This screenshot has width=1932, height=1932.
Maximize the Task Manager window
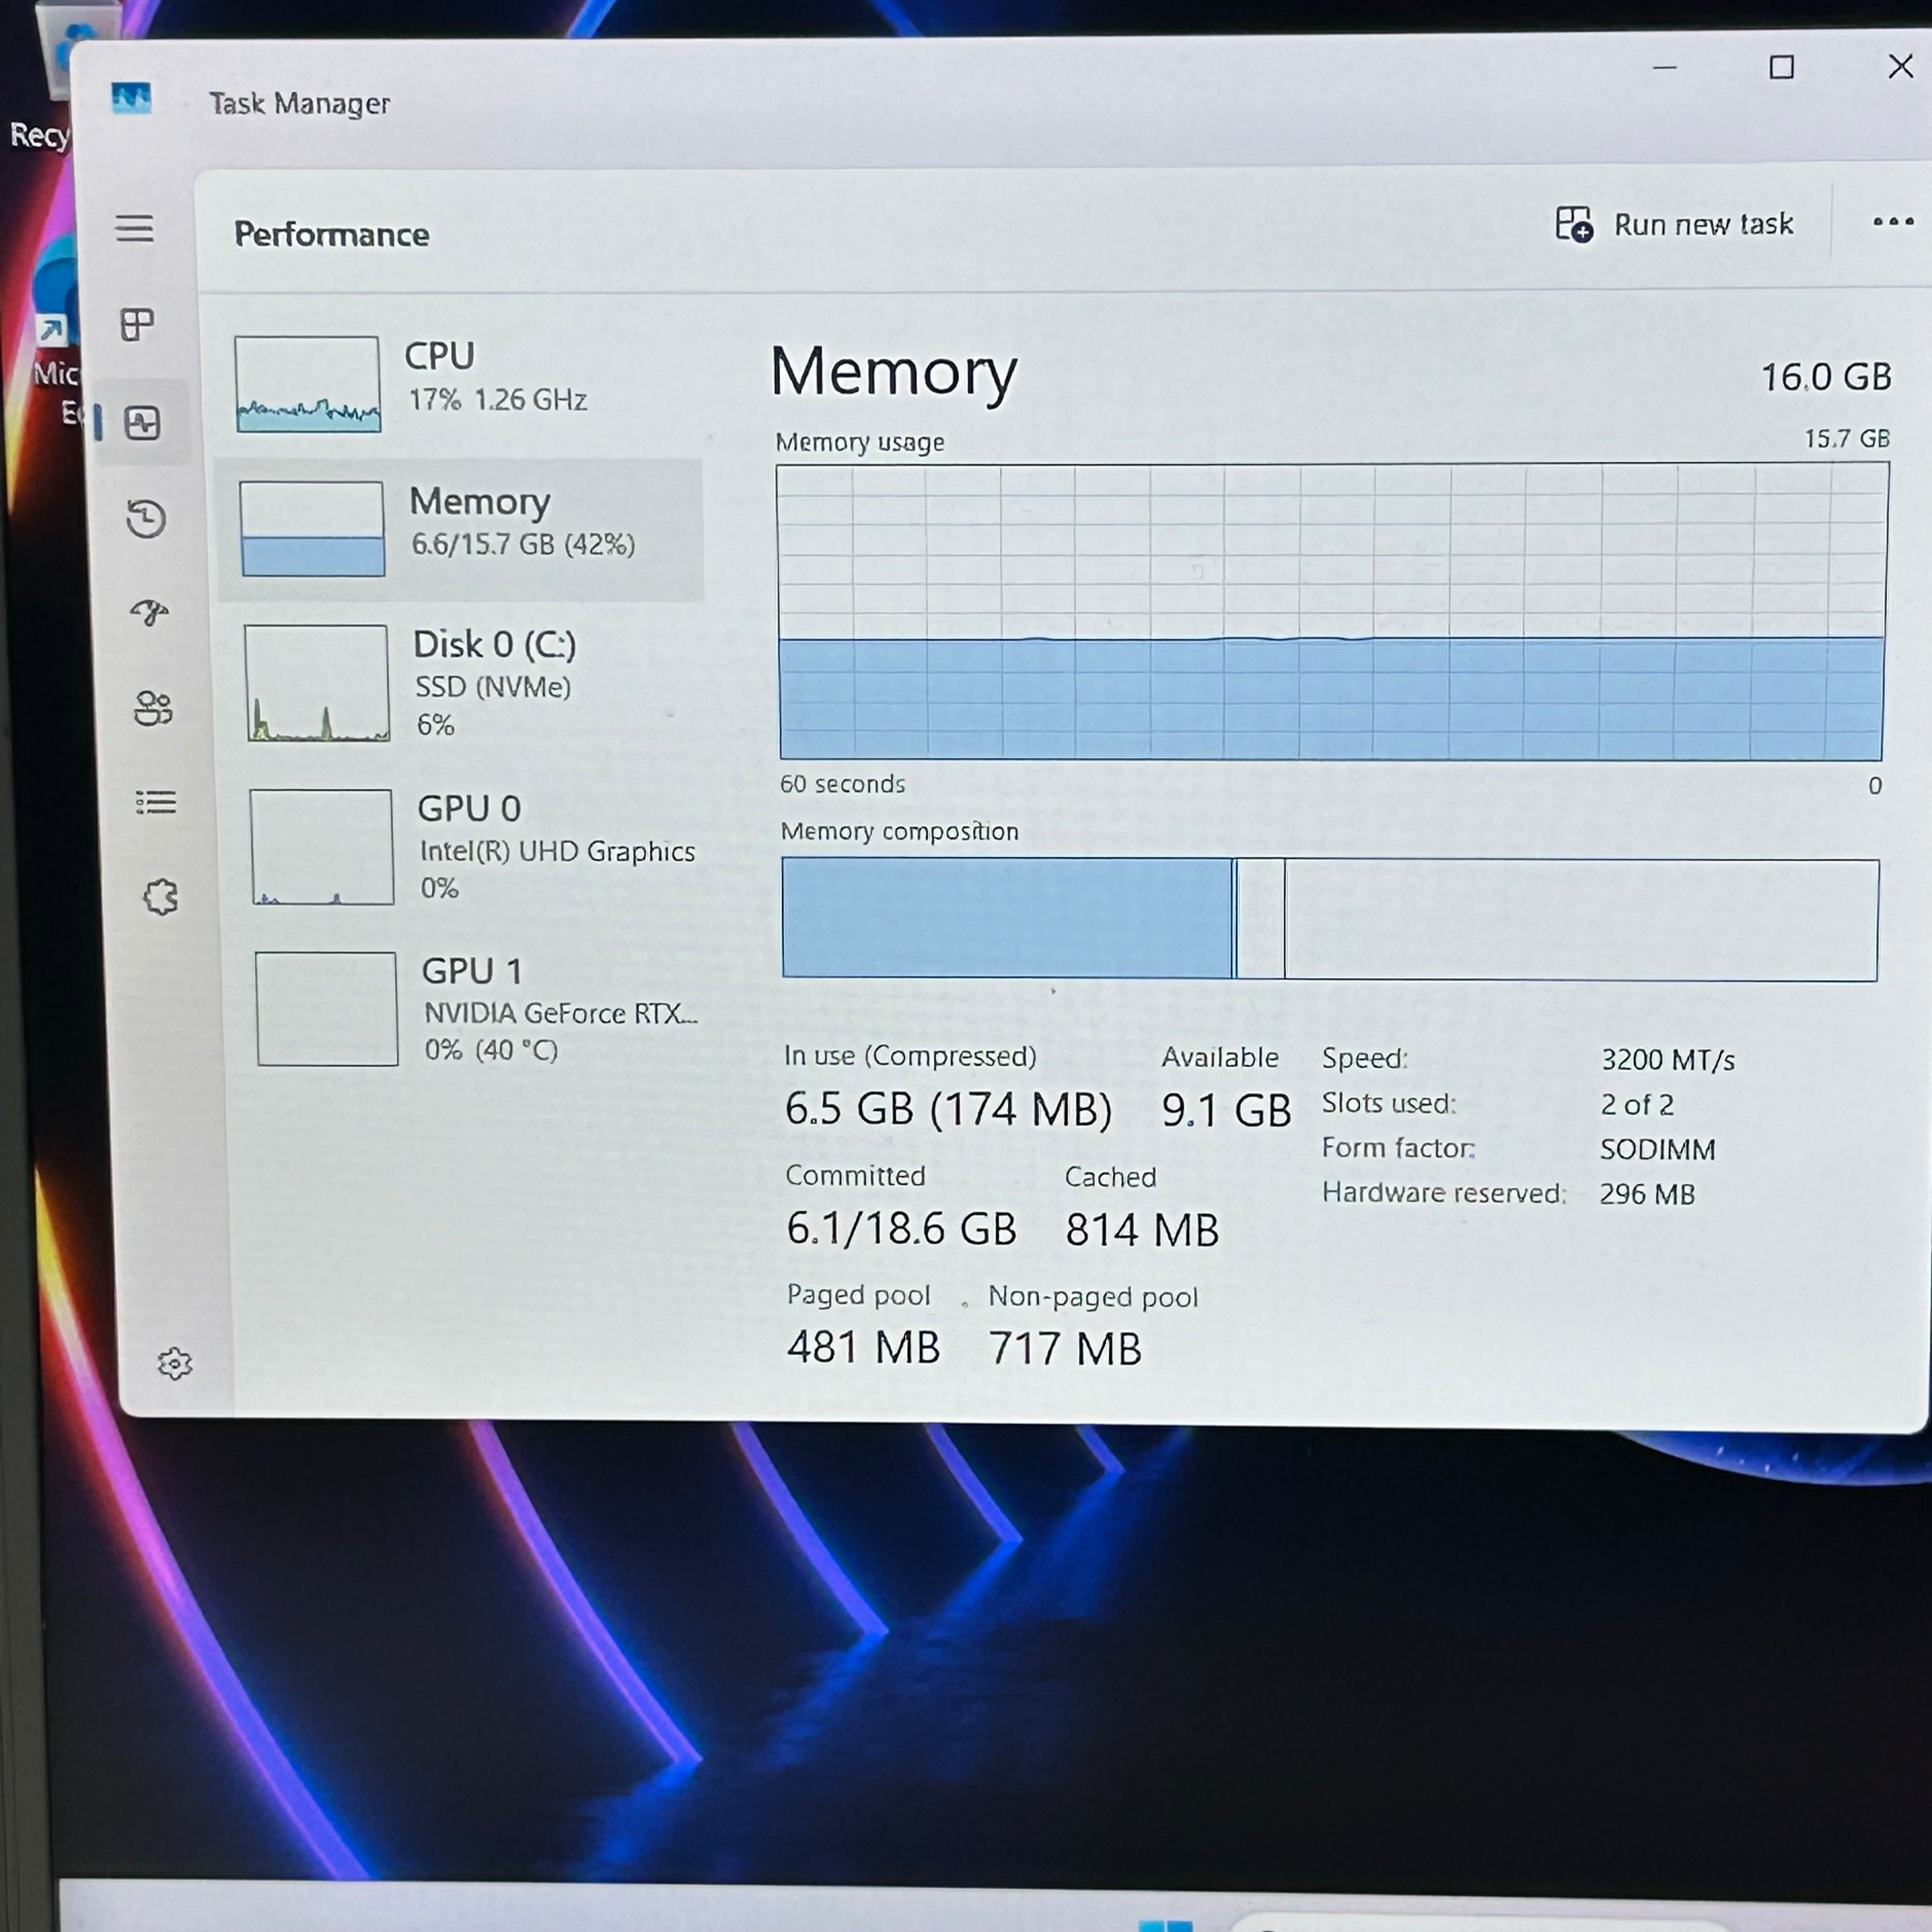[1781, 68]
